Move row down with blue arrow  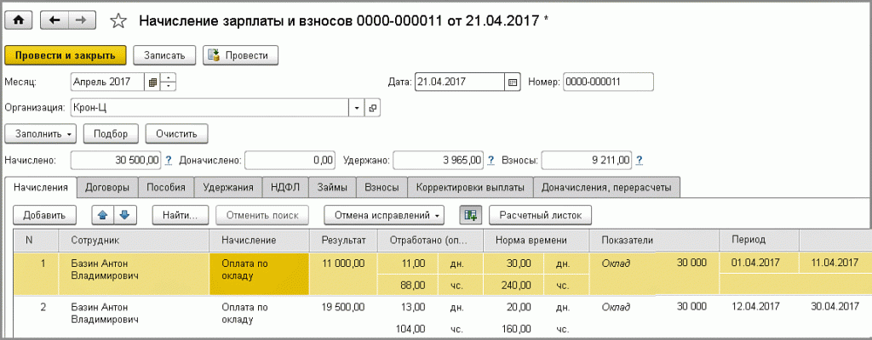pos(124,215)
